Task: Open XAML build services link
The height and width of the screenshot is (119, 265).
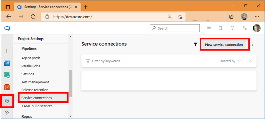Action: pos(37,106)
